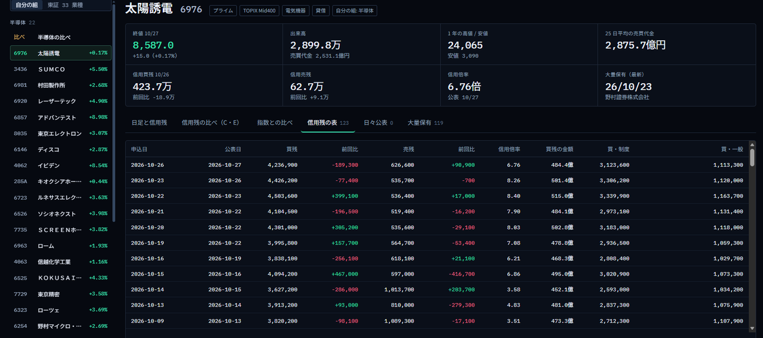The image size is (763, 338).
Task: Click 野村證券株式会社 holder name
Action: point(627,97)
